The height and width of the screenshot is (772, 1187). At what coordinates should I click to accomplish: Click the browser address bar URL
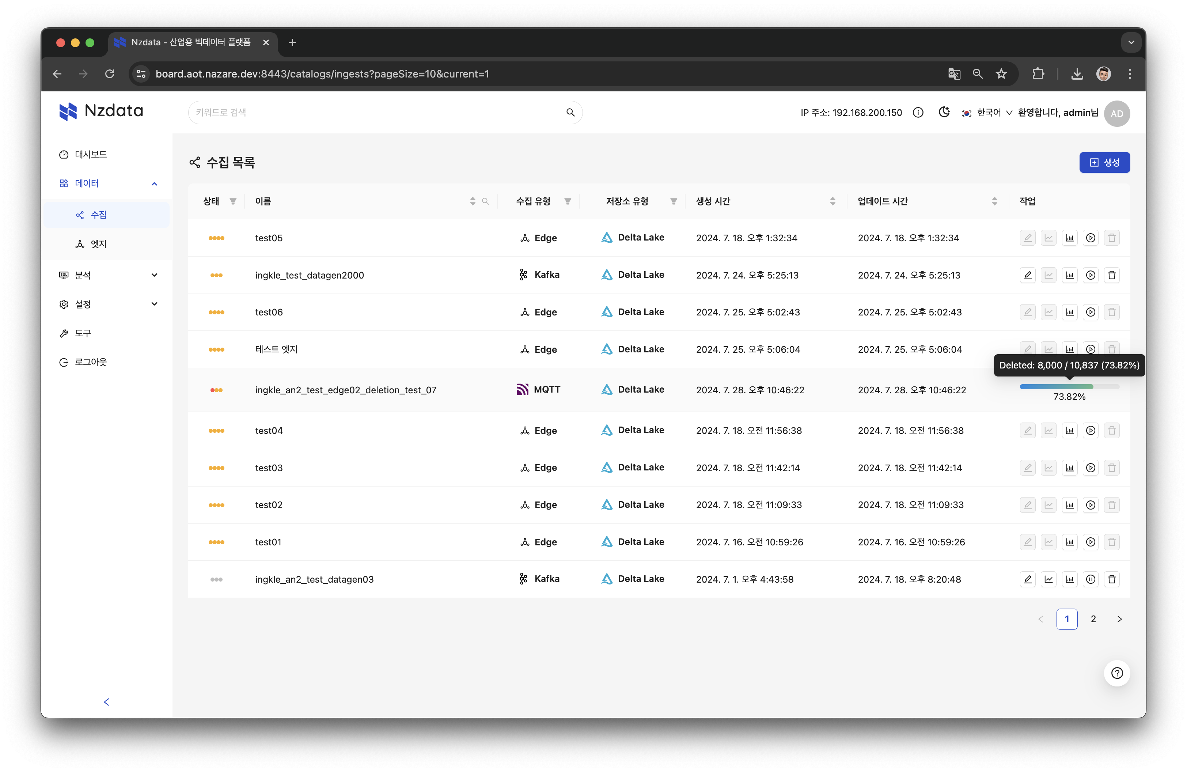[322, 74]
